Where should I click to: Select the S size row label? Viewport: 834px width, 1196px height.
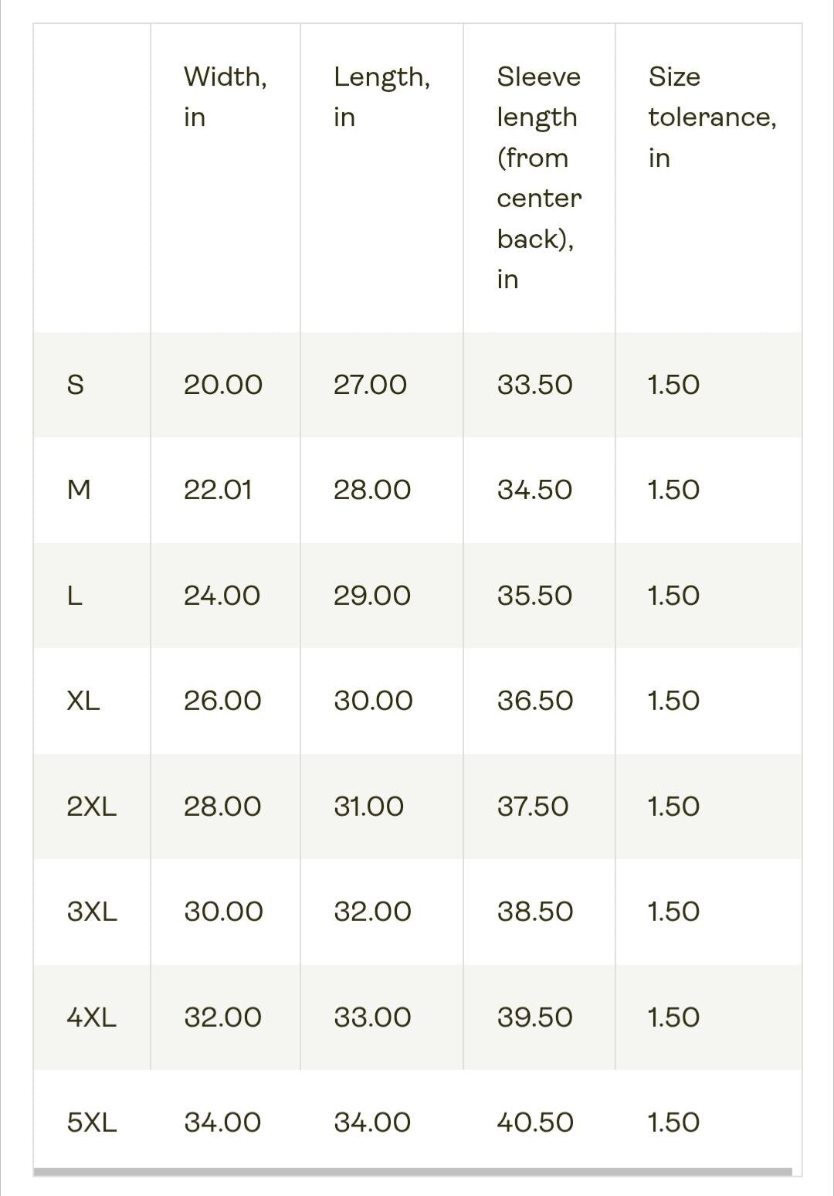click(x=76, y=385)
